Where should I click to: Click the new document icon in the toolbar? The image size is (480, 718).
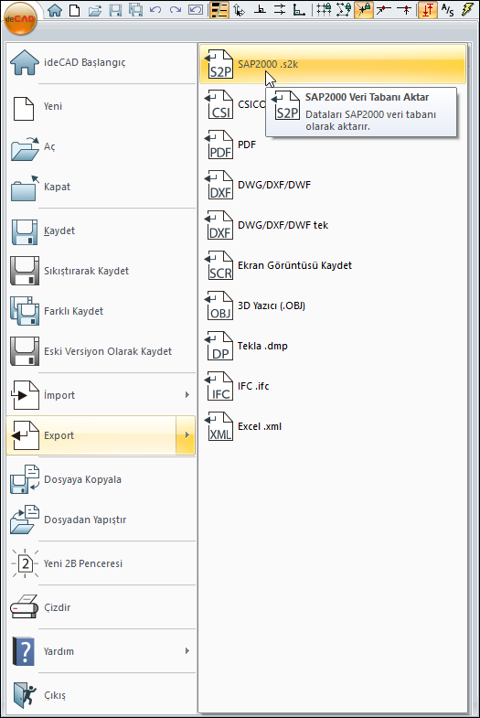click(74, 10)
